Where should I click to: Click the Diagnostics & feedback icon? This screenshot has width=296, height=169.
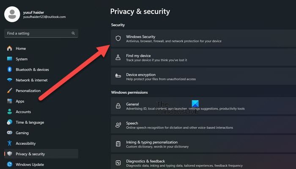click(x=118, y=163)
